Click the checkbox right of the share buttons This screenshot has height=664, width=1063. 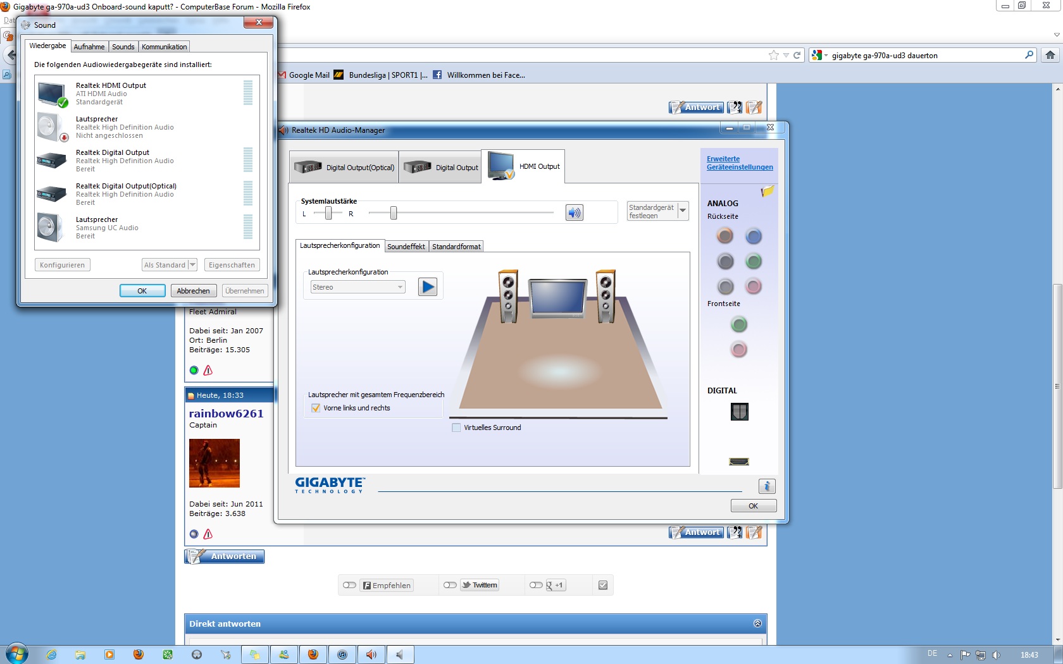coord(603,585)
